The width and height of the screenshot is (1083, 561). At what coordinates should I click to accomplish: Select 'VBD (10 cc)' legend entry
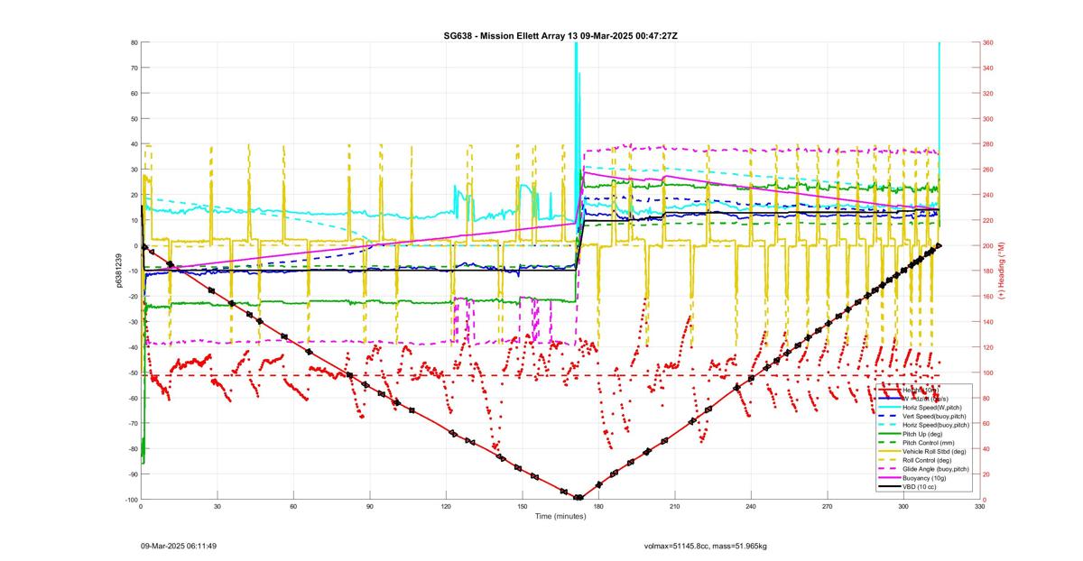pyautogui.click(x=920, y=487)
